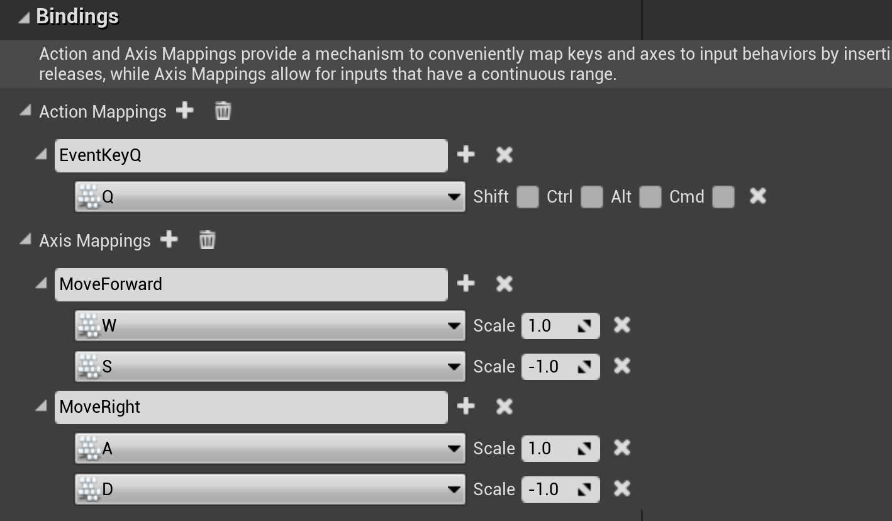Viewport: 892px width, 521px height.
Task: Remove the S key binding from MoveForward
Action: pyautogui.click(x=621, y=366)
